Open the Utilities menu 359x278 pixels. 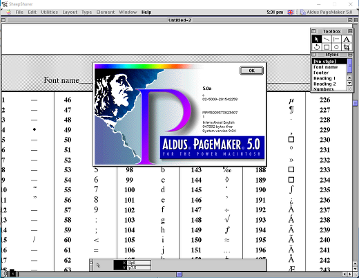(x=49, y=12)
